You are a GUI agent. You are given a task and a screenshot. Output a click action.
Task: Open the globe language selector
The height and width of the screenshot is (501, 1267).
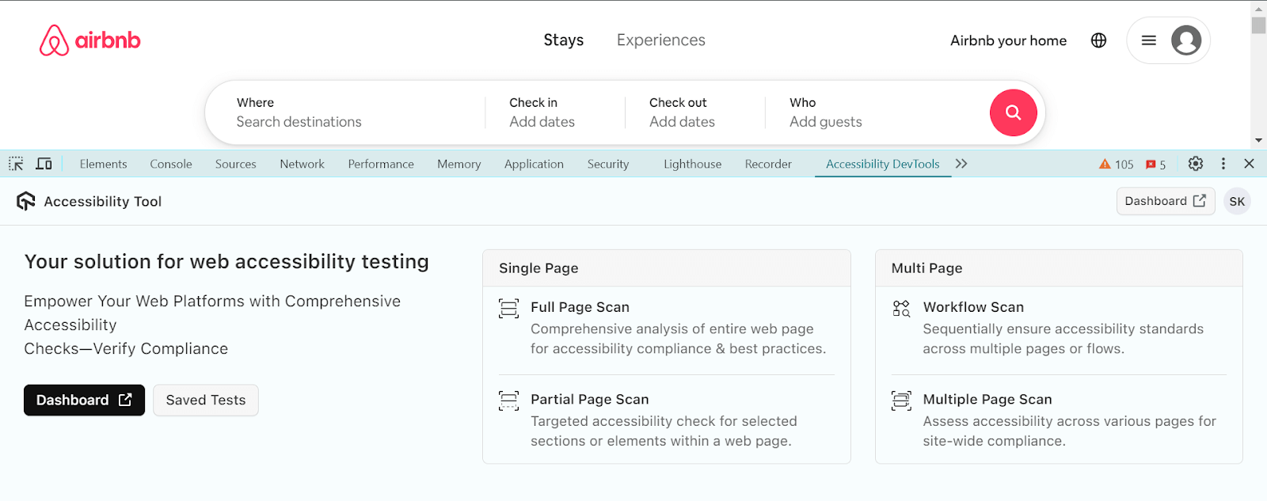pos(1098,40)
